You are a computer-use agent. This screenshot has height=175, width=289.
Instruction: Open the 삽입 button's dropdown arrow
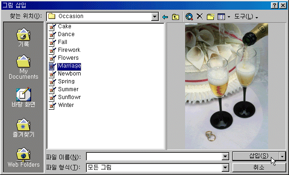coord(283,156)
